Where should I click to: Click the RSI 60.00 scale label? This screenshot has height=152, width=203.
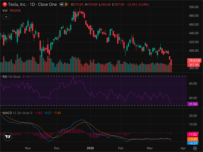tap(193, 84)
